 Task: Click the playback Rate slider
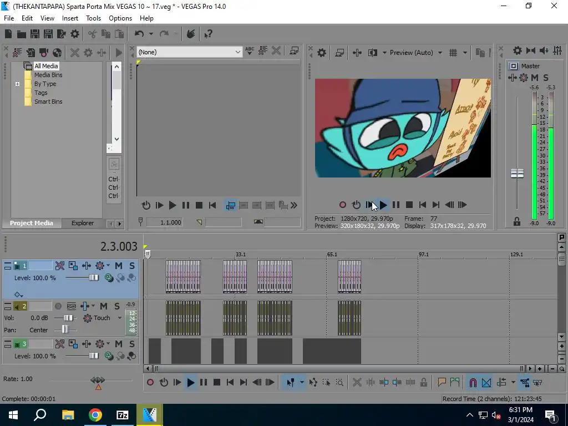(98, 380)
